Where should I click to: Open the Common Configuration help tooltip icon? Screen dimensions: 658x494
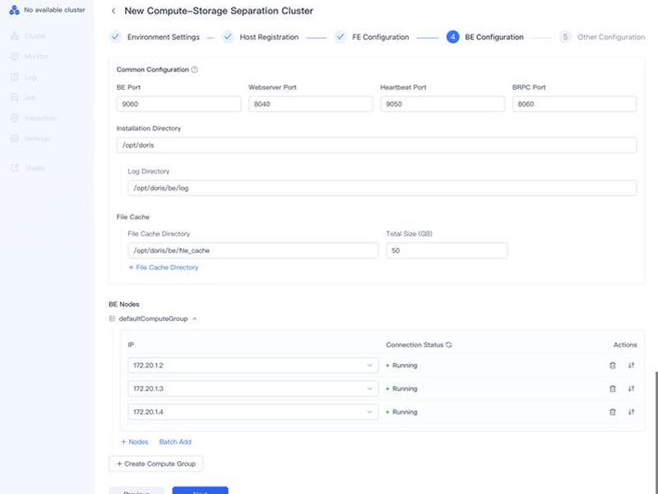tap(195, 70)
